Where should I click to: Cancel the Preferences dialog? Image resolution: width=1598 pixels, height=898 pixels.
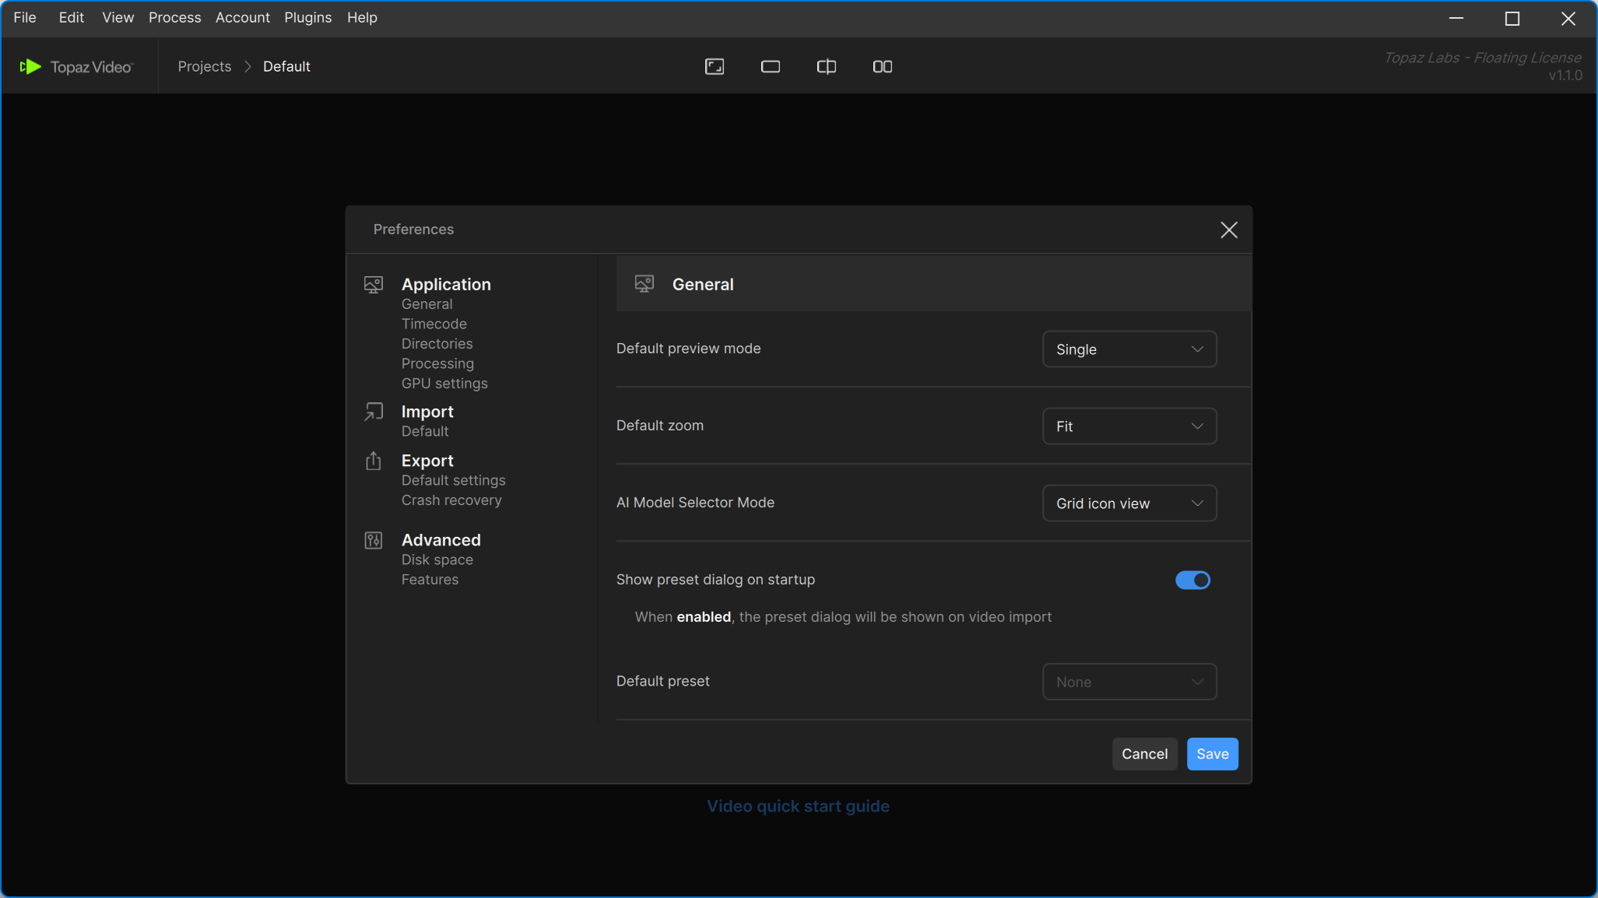(x=1143, y=754)
